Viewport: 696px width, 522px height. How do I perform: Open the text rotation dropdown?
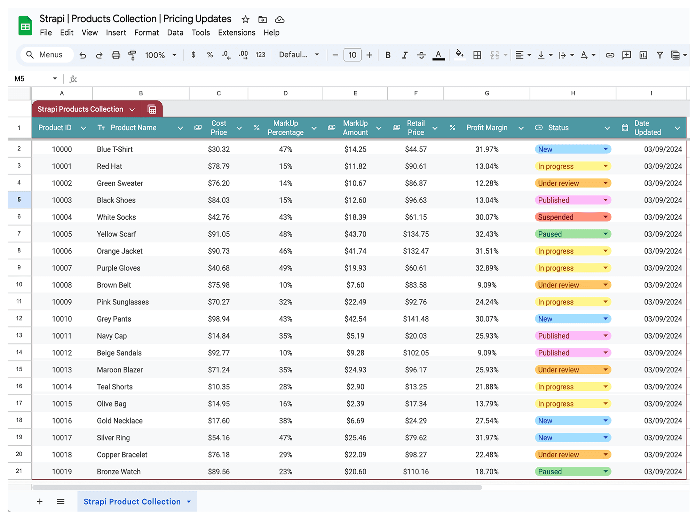point(588,55)
